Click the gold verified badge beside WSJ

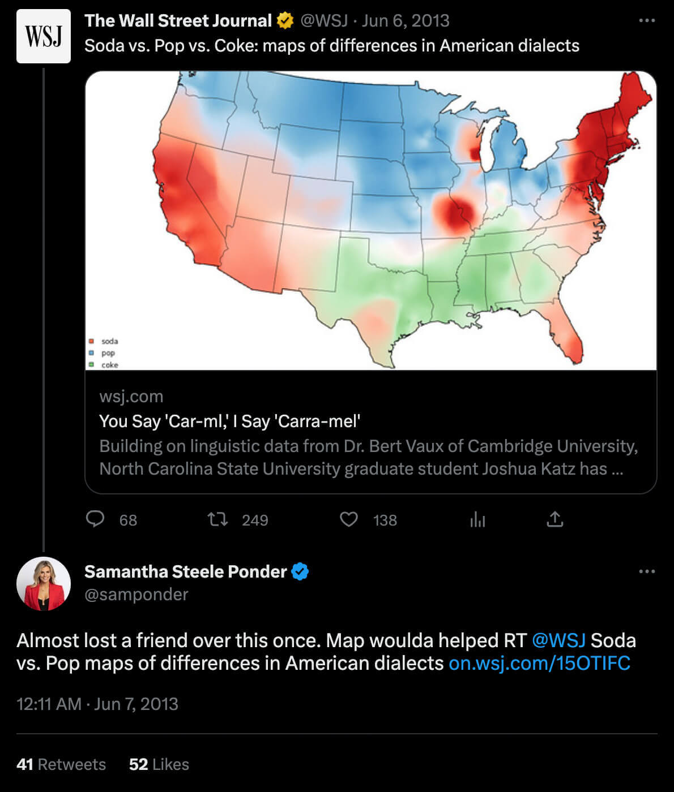(x=285, y=21)
